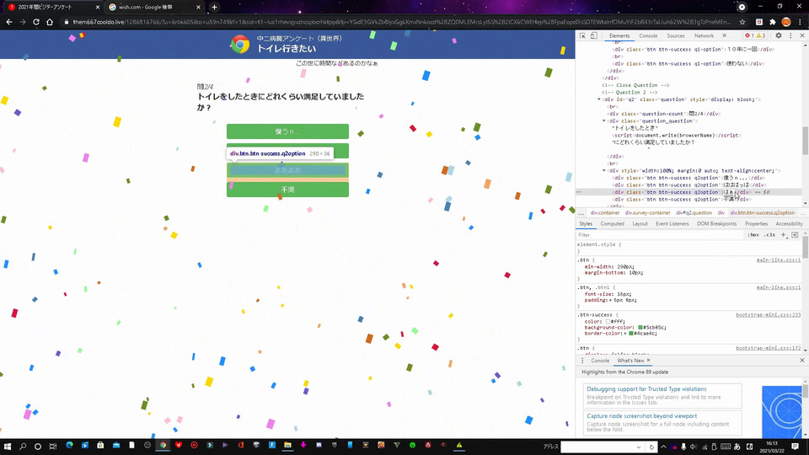Image resolution: width=809 pixels, height=455 pixels.
Task: Toggle the device toolbar icon in DevTools
Action: click(x=593, y=35)
